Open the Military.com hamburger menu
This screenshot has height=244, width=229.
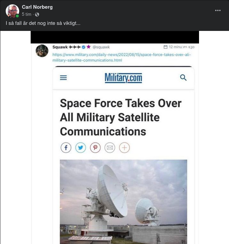(63, 78)
